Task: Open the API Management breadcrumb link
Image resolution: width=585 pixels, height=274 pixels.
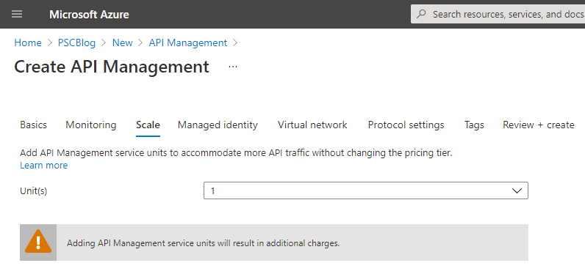Action: tap(188, 42)
